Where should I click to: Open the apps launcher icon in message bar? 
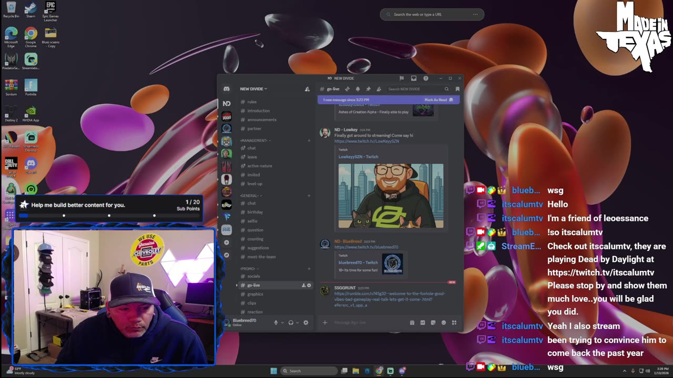coord(454,322)
